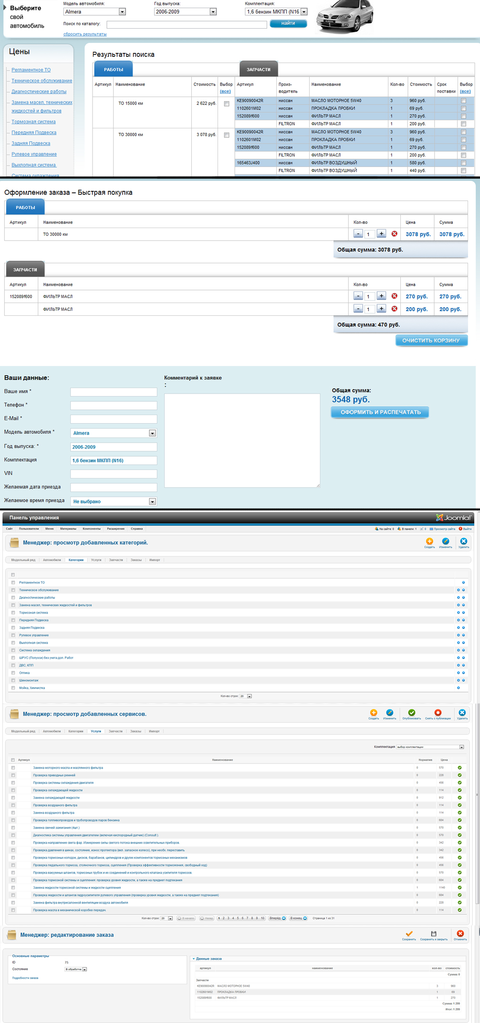Open Импорт tab in services manager
The width and height of the screenshot is (480, 1023).
154,731
